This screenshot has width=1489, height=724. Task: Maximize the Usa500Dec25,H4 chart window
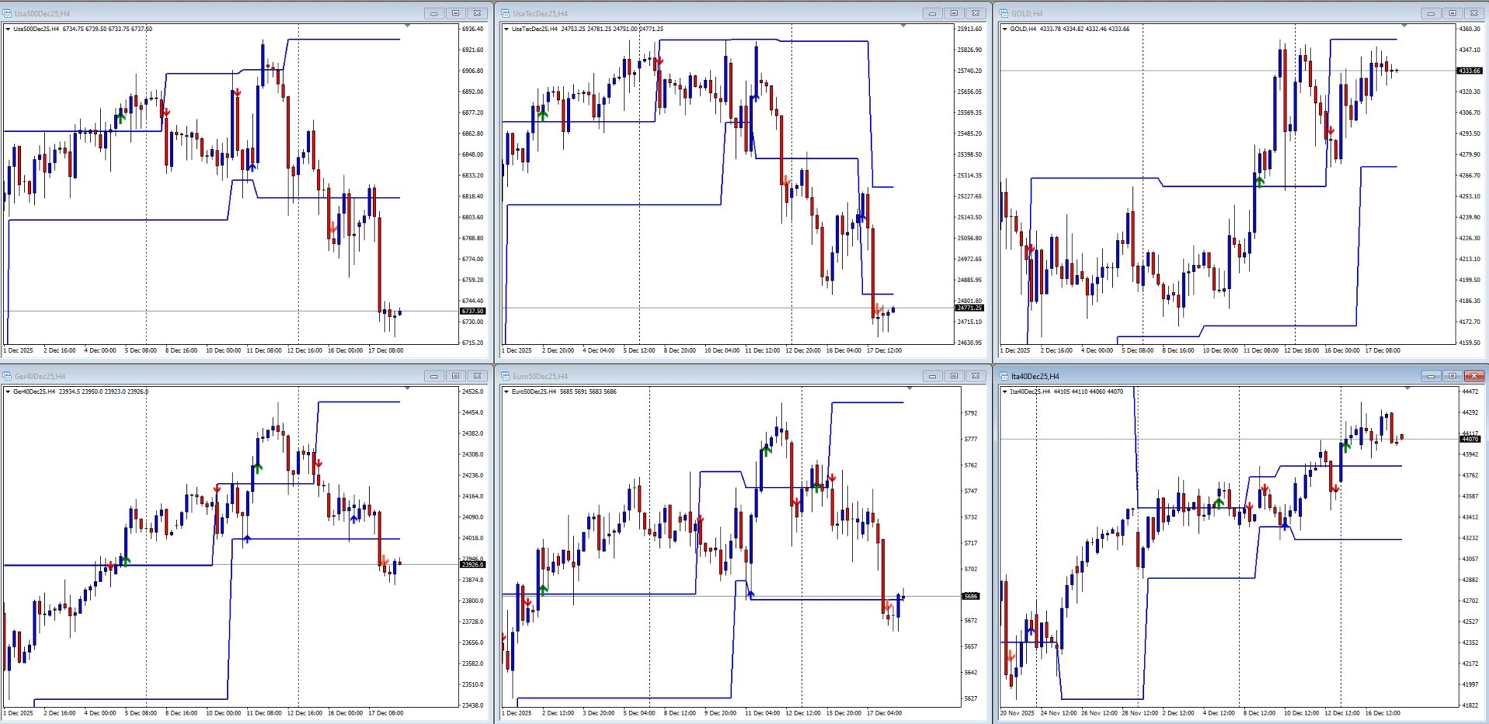(455, 13)
